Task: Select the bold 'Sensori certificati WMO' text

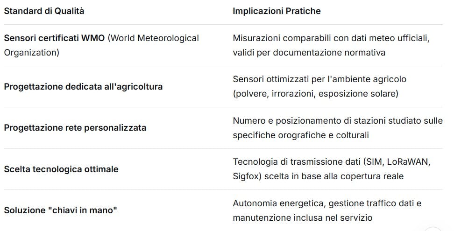Action: coord(55,38)
